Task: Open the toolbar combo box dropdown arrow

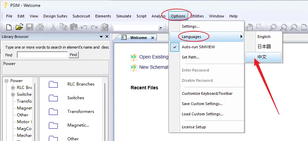Action: (x=161, y=28)
